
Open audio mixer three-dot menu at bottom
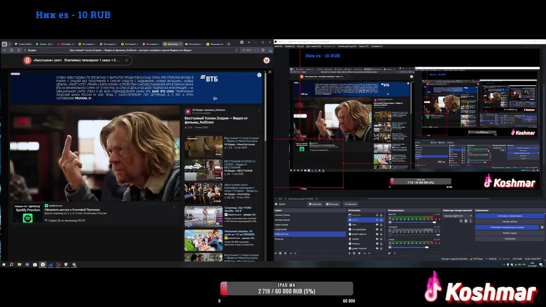pyautogui.click(x=395, y=253)
